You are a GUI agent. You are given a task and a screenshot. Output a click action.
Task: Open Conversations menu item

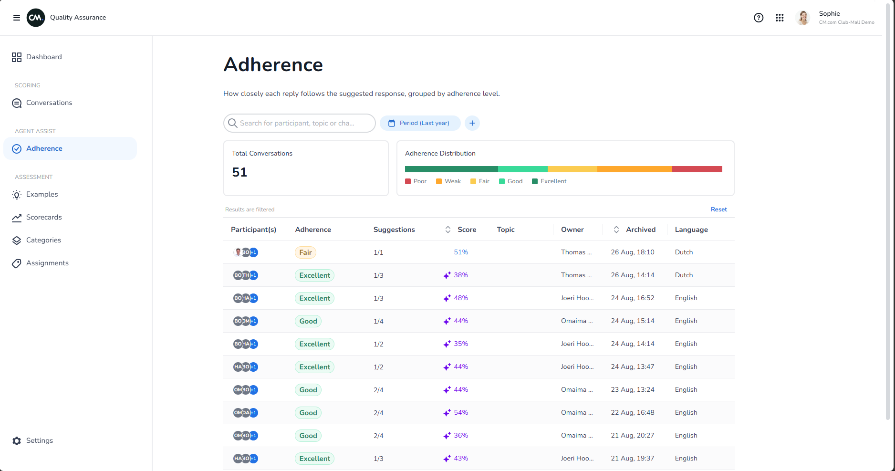pos(70,103)
